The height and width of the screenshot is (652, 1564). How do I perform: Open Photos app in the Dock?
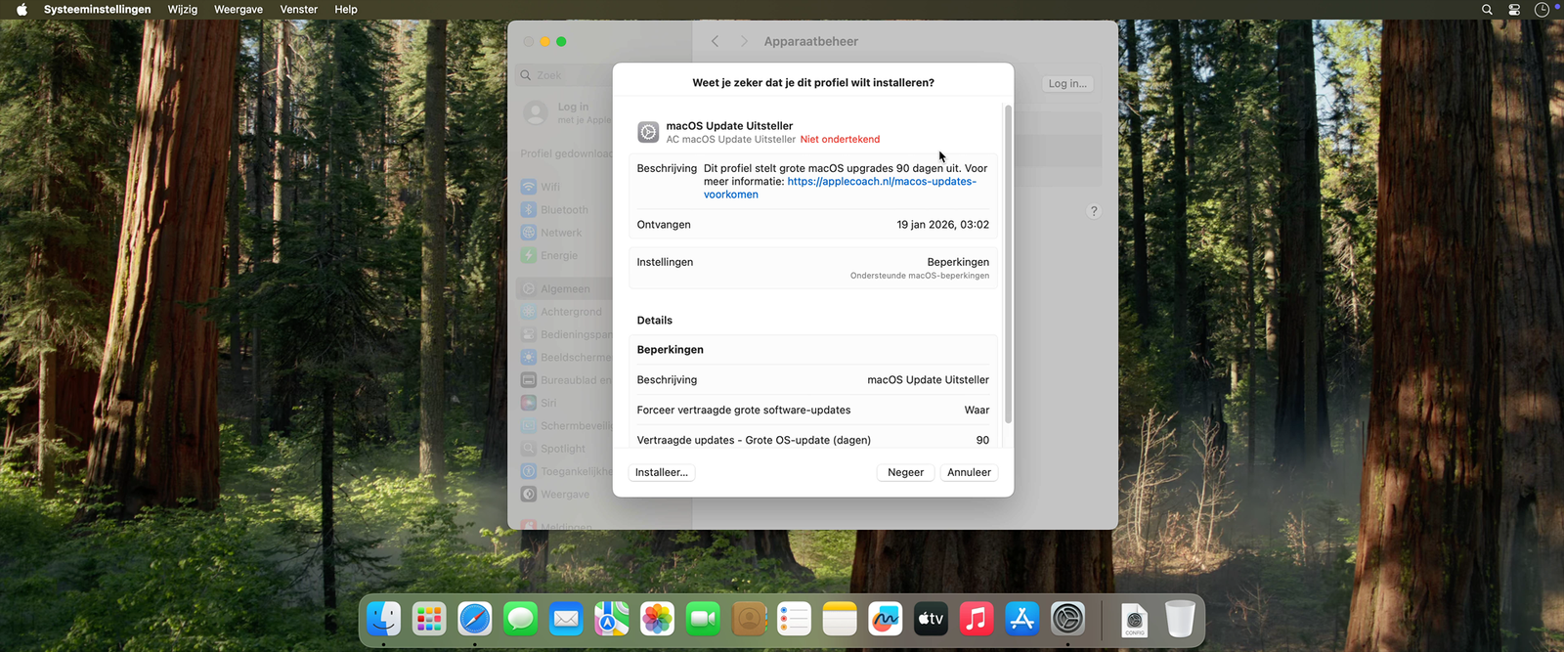click(x=657, y=619)
